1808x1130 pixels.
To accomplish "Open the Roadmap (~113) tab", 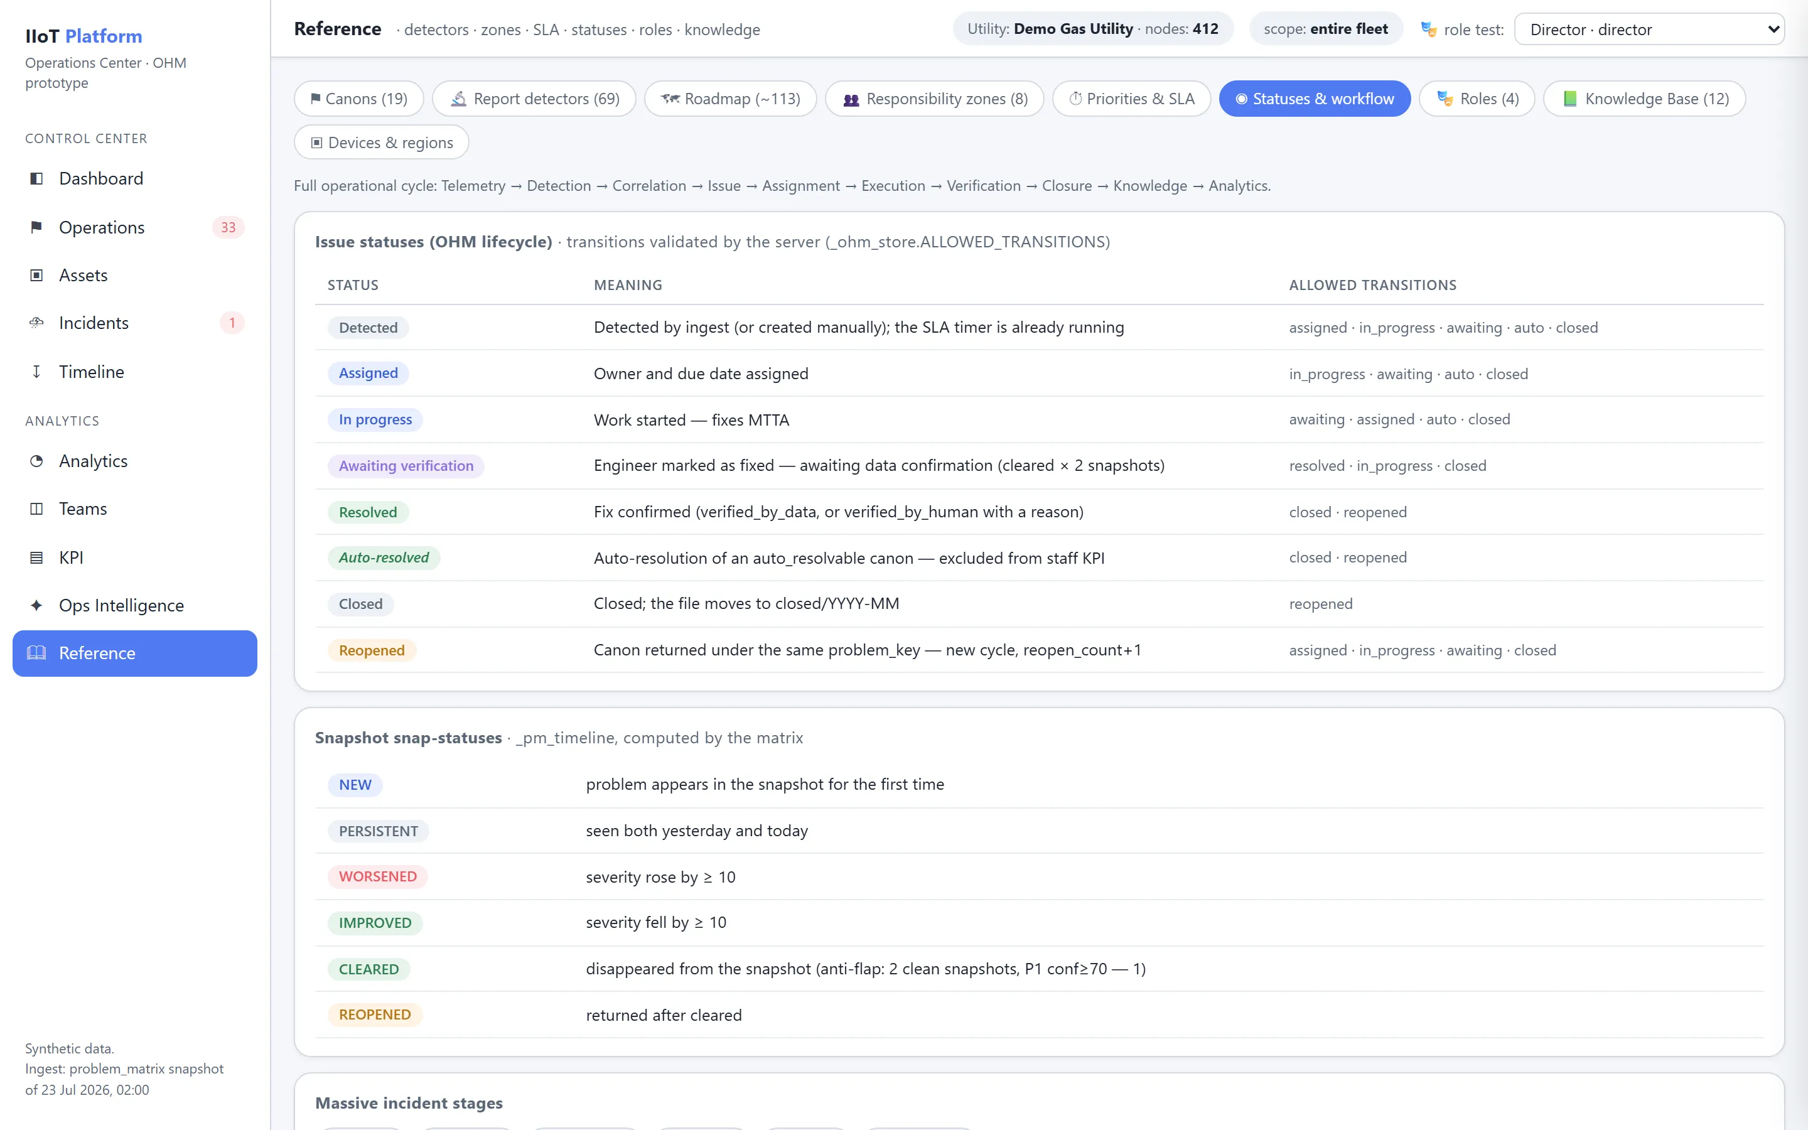I will point(730,99).
